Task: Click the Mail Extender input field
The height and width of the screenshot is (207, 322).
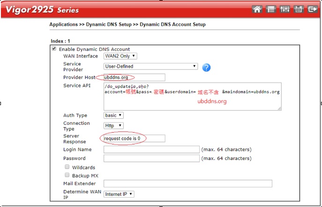Action: (x=187, y=184)
